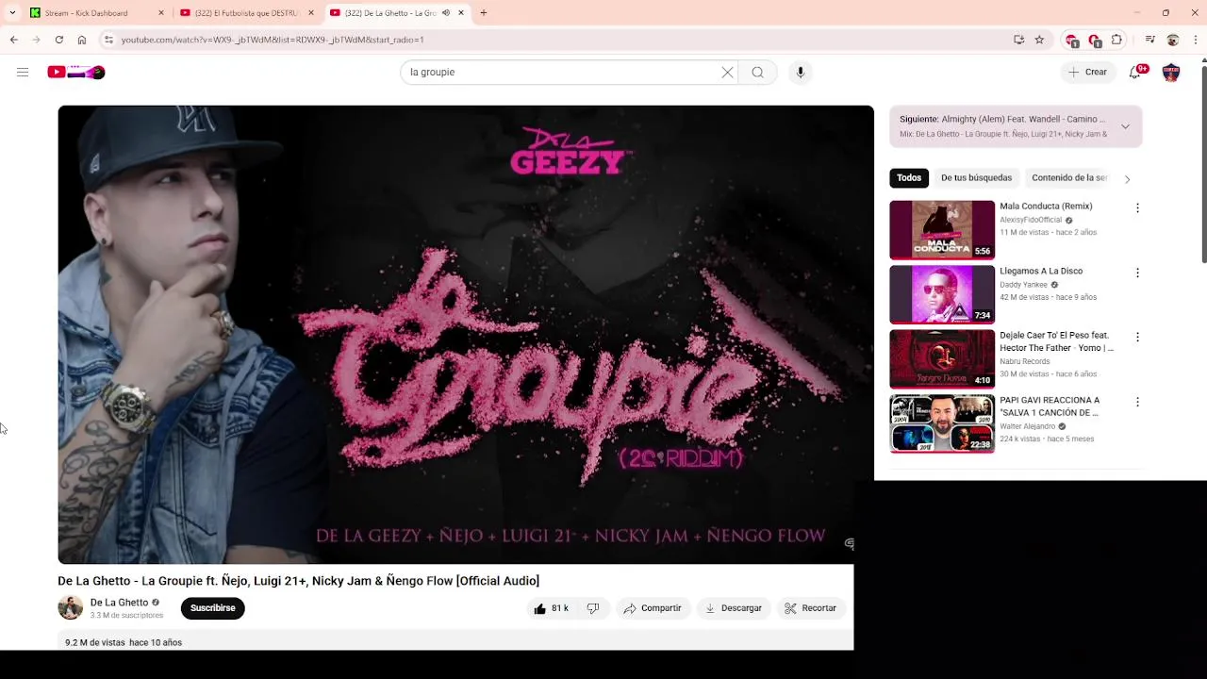Open Chrome three-dot menu
The image size is (1207, 679).
(x=1195, y=40)
